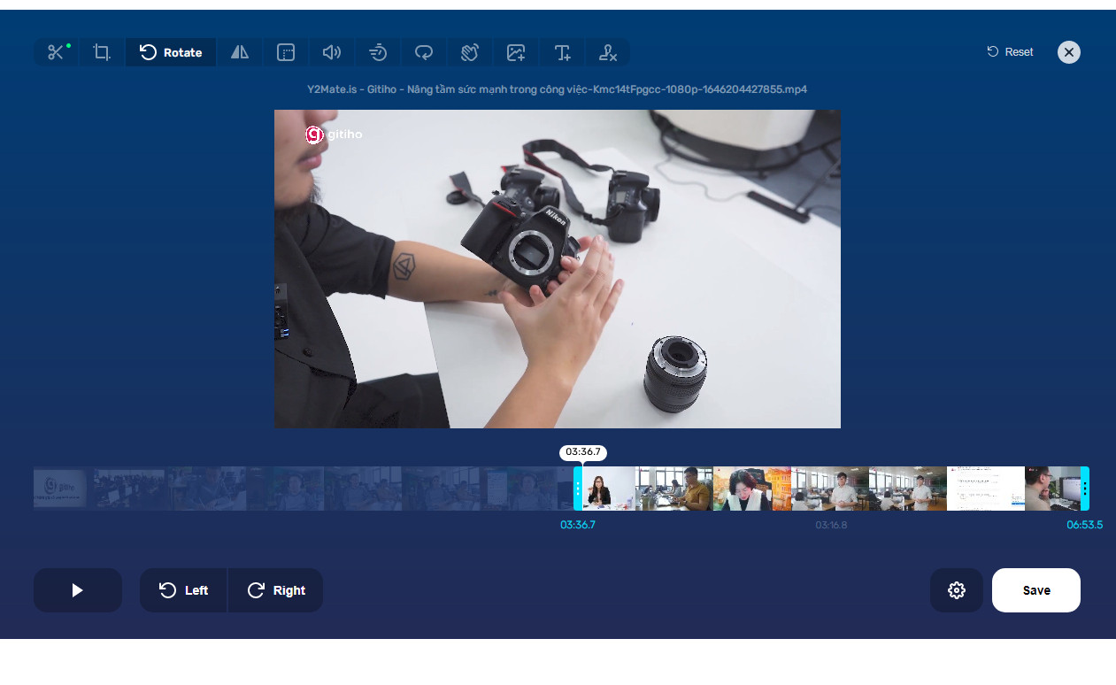
Task: Select the Rotate tab in toolbar
Action: pyautogui.click(x=171, y=52)
